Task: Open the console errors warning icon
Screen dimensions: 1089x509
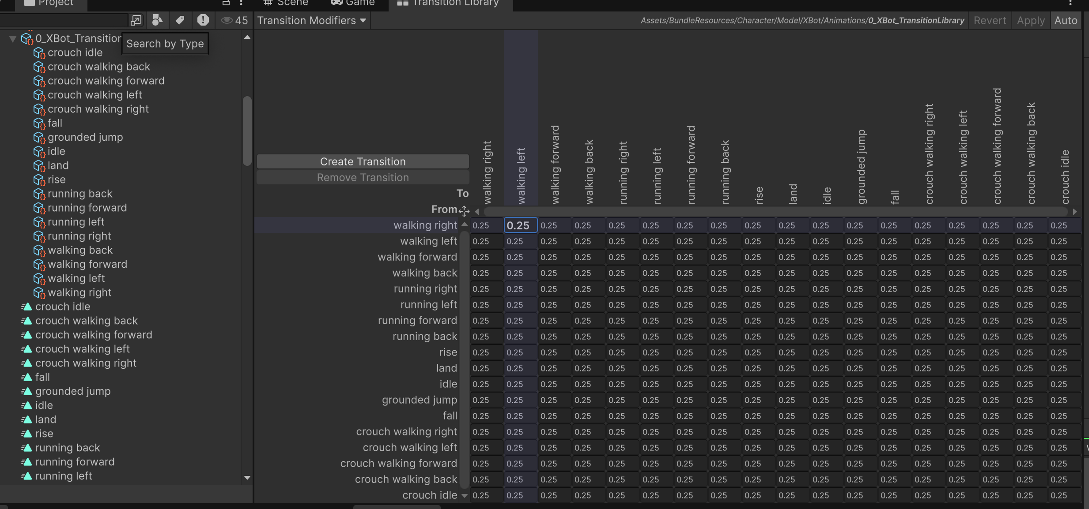Action: coord(203,20)
